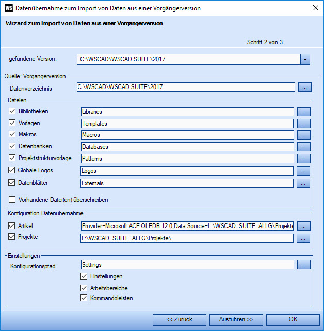Toggle the Bibliotheken checkbox
Screen dimensions: 324x331
click(x=12, y=111)
